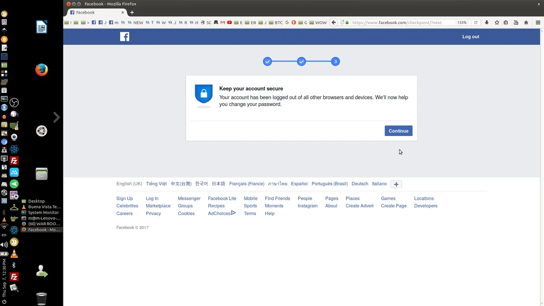Click the YouTube bookmark icon

click(229, 23)
